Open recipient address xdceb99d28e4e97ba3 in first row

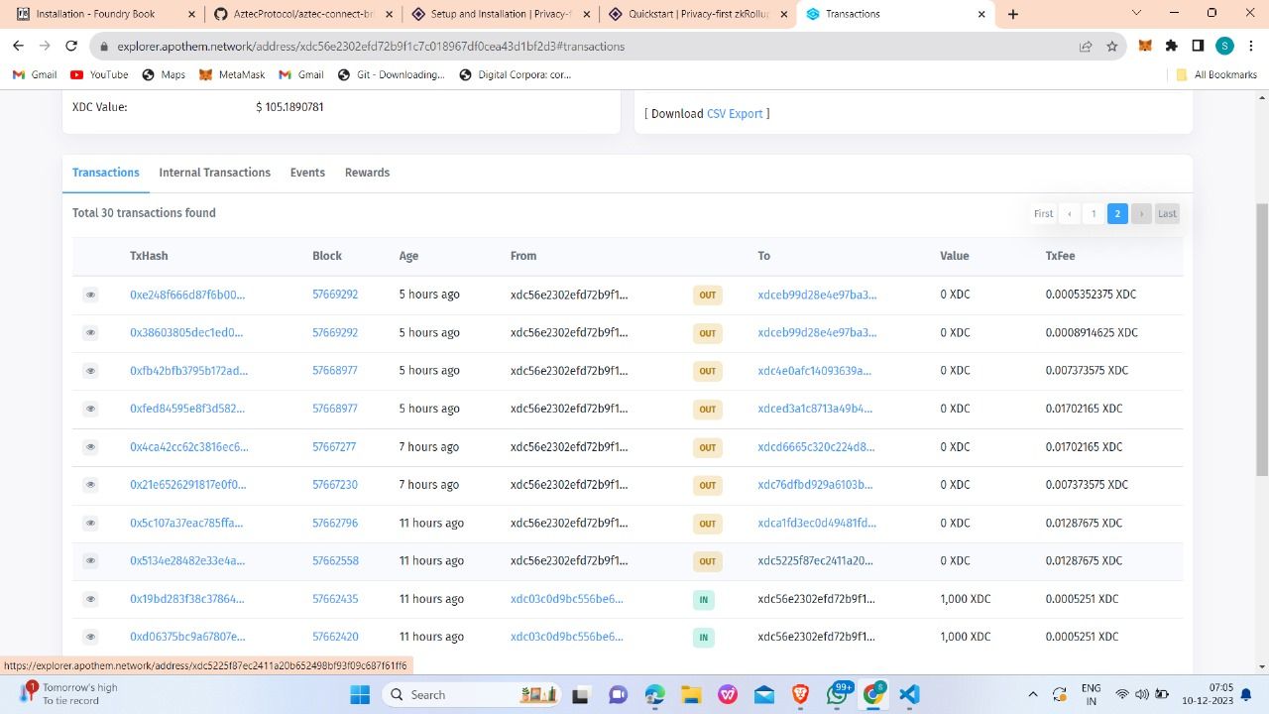click(817, 295)
